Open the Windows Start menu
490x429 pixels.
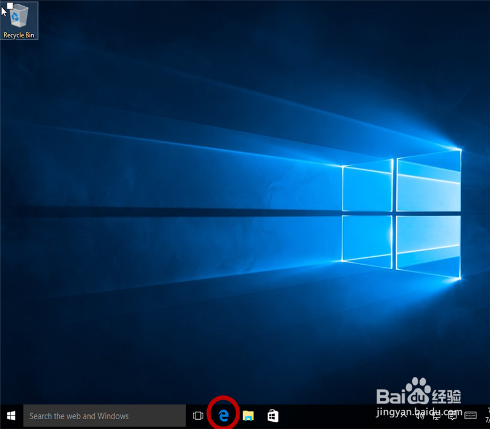(11, 416)
